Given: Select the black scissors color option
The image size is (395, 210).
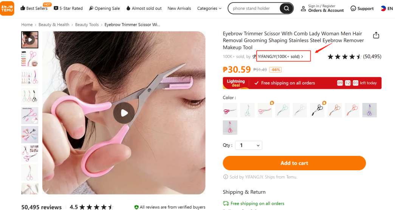Looking at the screenshot, I should [x=317, y=110].
